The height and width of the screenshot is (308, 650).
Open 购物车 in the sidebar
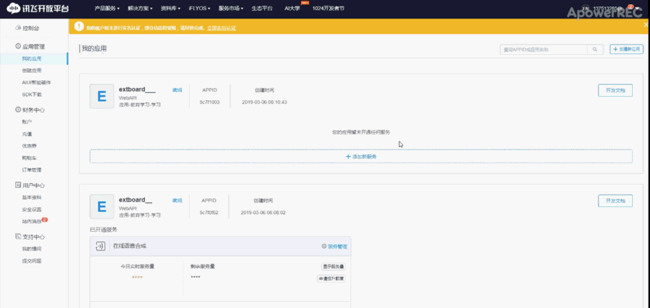[x=29, y=158]
